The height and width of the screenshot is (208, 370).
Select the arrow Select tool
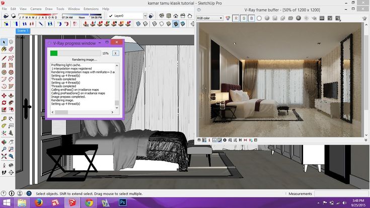pos(4,42)
